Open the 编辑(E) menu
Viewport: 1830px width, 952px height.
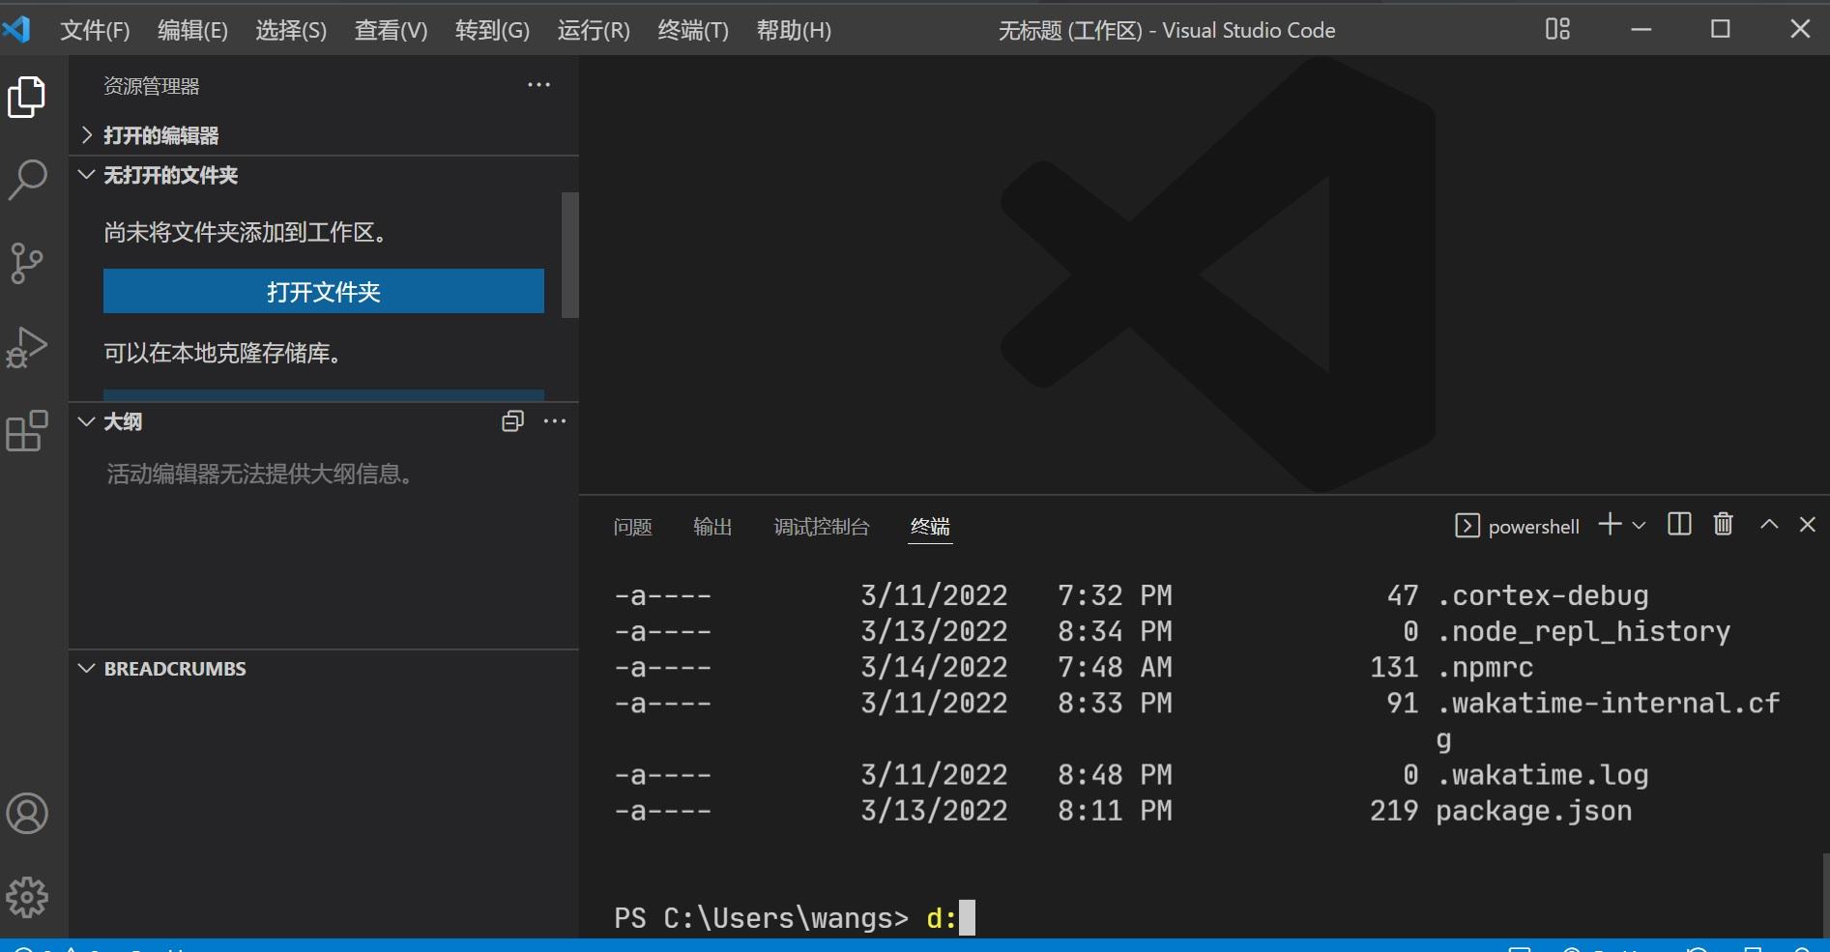(x=192, y=30)
